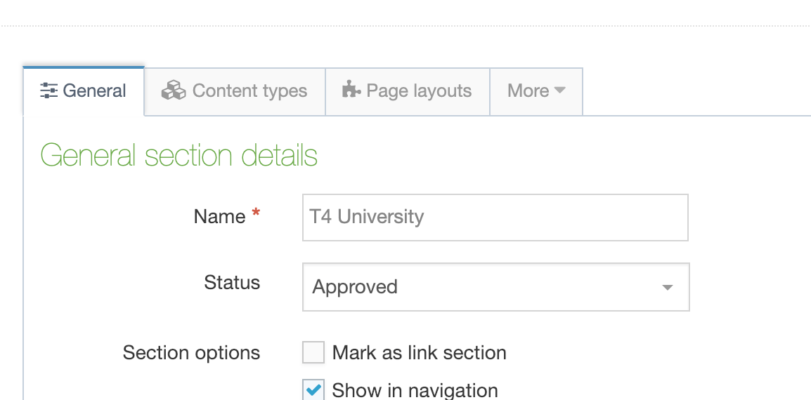Screen dimensions: 811x400
Task: Open the Status dropdown showing Approved
Action: coord(495,287)
